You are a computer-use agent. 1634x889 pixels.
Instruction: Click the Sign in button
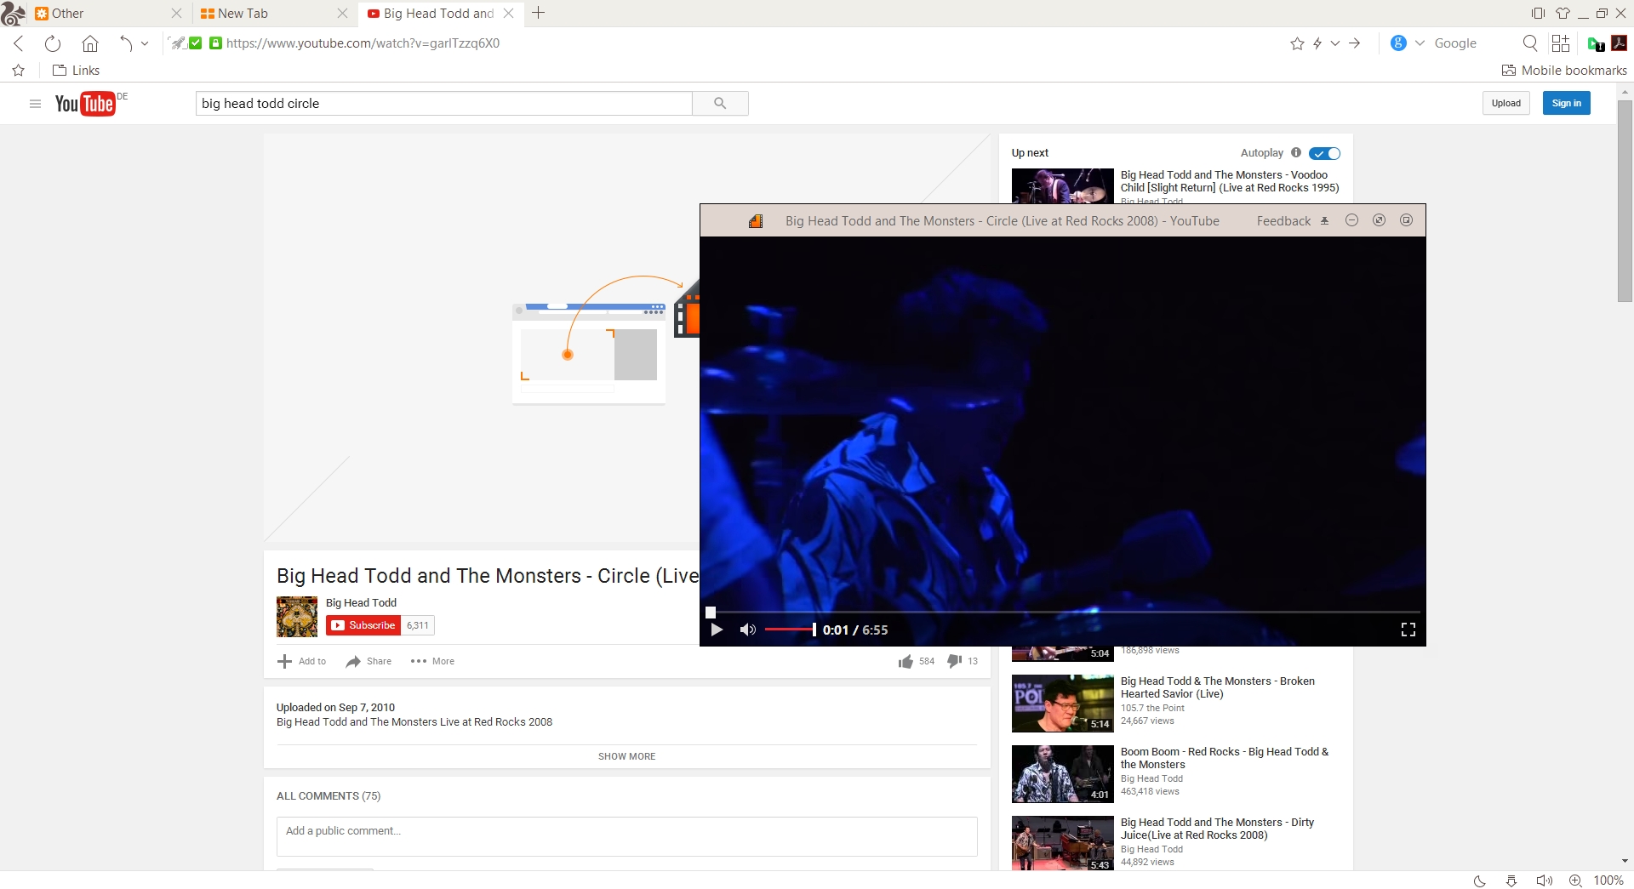pyautogui.click(x=1566, y=104)
